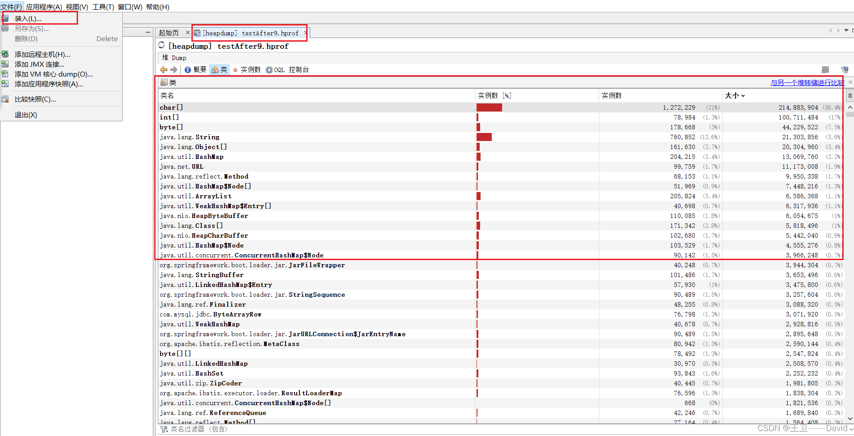The width and height of the screenshot is (854, 436).
Task: Click the forward navigation arrow in heap toolbar
Action: (174, 70)
